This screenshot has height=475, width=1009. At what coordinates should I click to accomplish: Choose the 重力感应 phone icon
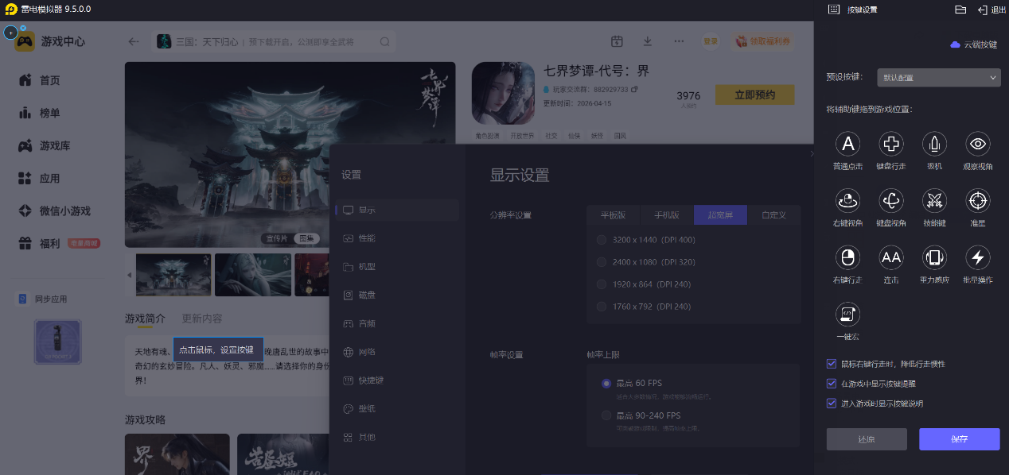[x=934, y=257]
